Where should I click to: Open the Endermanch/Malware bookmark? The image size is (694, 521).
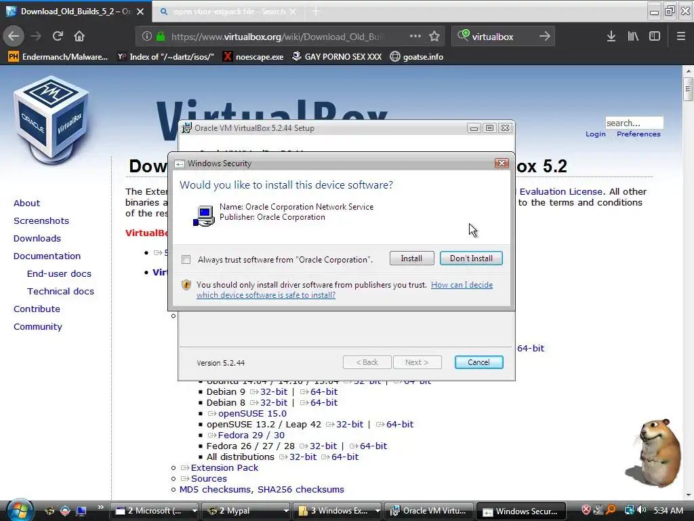(58, 57)
